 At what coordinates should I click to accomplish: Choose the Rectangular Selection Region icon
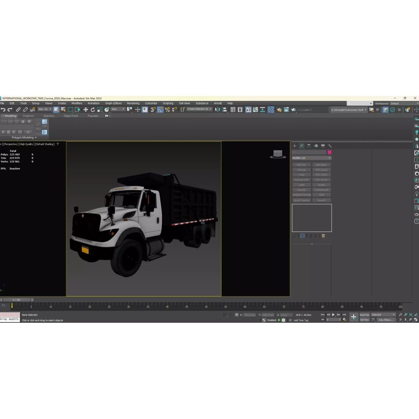pos(70,109)
